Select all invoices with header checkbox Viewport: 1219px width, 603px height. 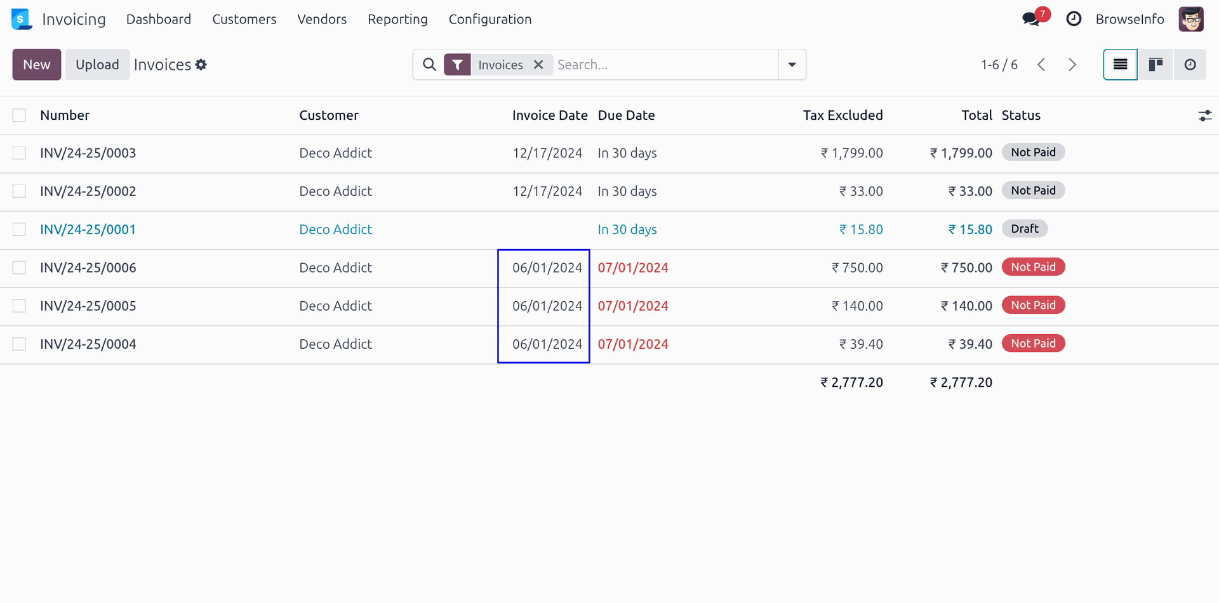point(19,115)
